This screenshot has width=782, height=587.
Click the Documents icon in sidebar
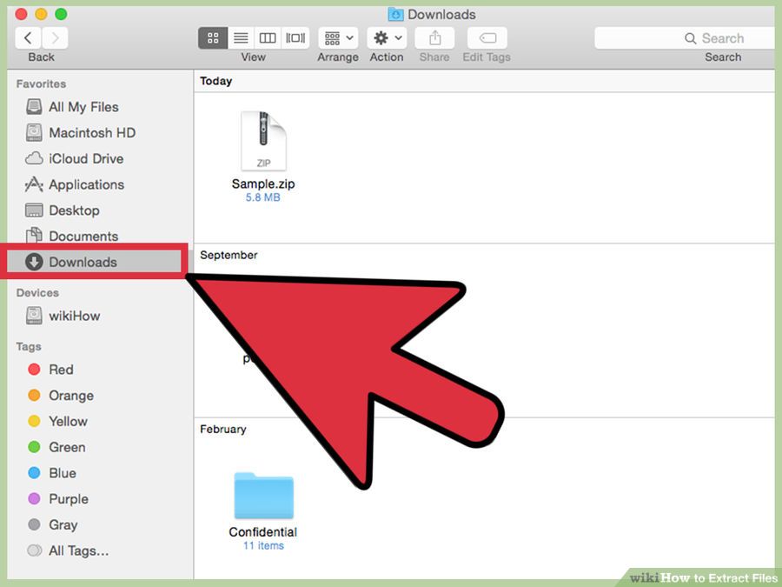tap(34, 236)
